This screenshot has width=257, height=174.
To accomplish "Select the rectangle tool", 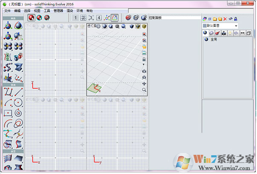I will (8, 113).
